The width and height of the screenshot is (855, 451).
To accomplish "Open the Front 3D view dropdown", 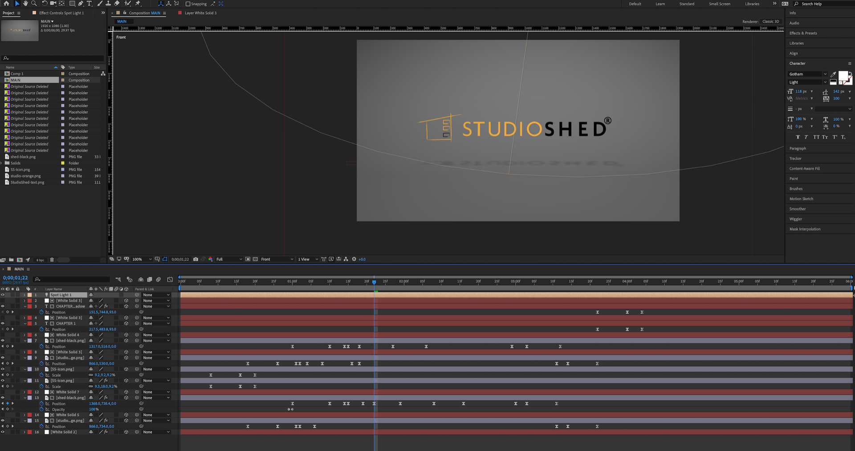I will 277,259.
